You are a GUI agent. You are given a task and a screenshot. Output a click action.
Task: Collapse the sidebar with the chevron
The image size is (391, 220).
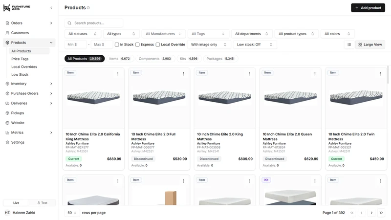51,8
